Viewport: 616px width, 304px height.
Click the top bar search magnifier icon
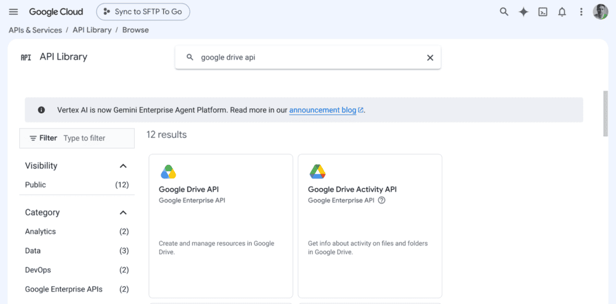point(504,12)
